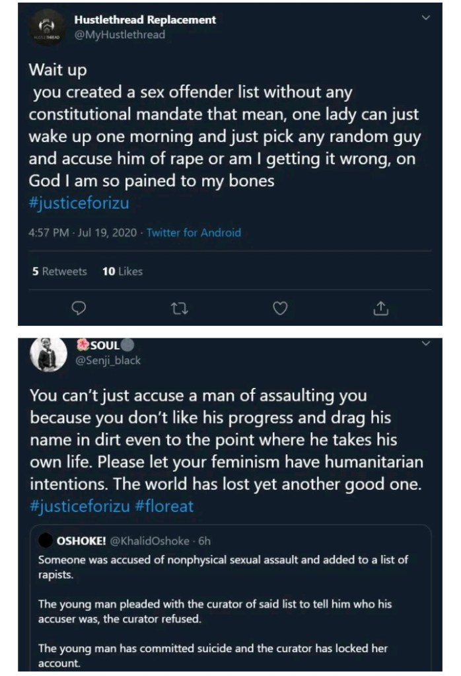461x676 pixels.
Task: Tap the share icon under first tweet
Action: click(x=381, y=308)
